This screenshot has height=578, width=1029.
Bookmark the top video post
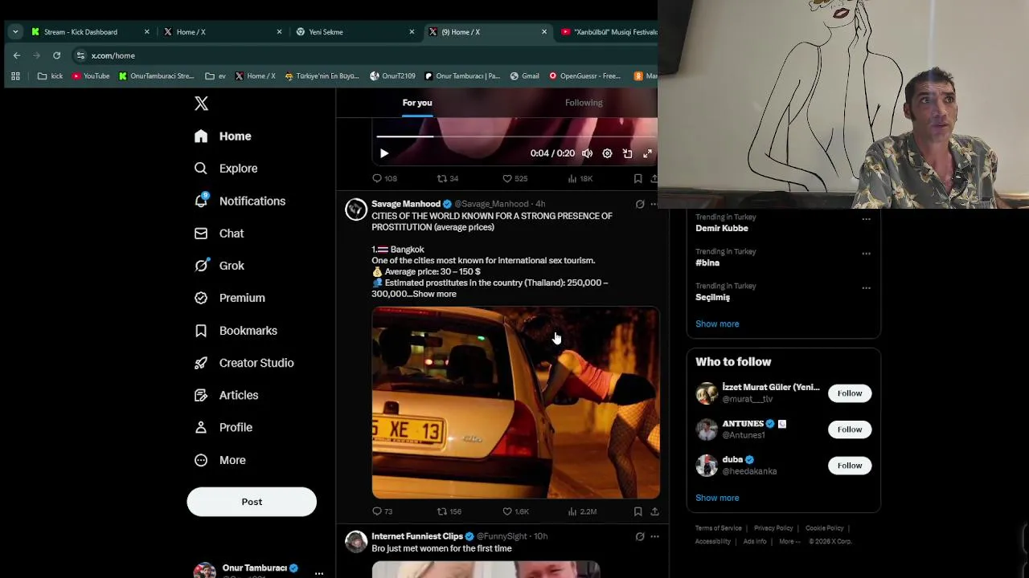(x=637, y=178)
